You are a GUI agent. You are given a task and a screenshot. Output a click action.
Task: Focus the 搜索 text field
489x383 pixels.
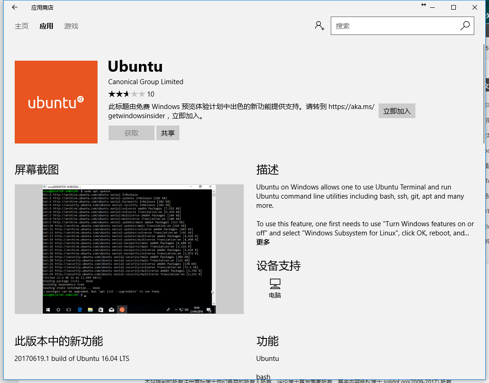[396, 26]
